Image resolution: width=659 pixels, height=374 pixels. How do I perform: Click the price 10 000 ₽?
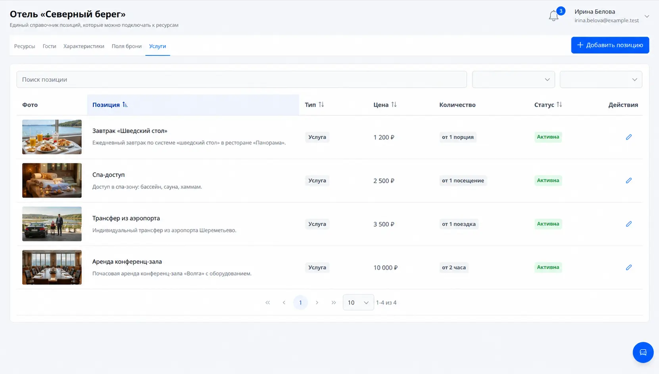point(385,268)
